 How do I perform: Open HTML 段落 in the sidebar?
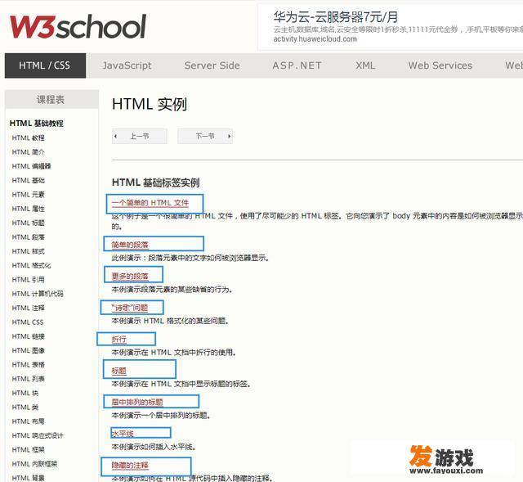(29, 237)
